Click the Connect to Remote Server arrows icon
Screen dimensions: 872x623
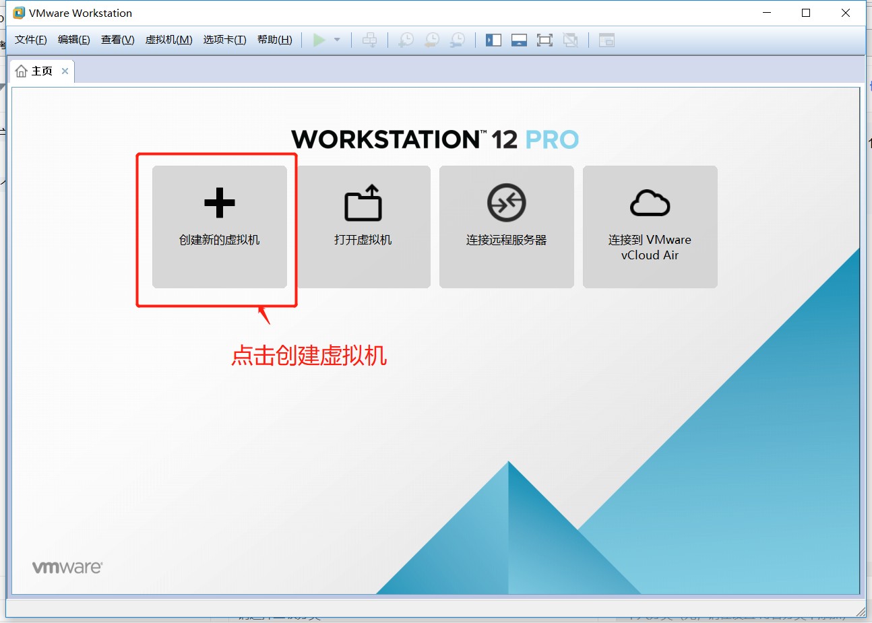[507, 202]
